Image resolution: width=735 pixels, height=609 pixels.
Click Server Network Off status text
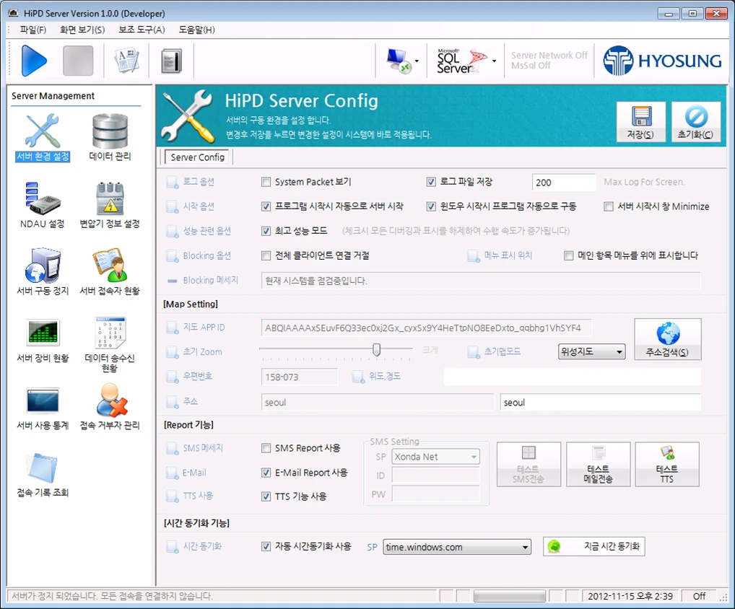point(549,56)
